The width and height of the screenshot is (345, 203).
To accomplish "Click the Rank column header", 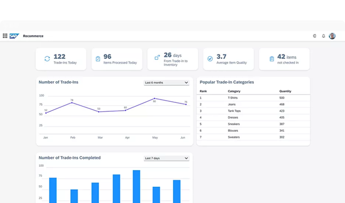I will pos(203,91).
